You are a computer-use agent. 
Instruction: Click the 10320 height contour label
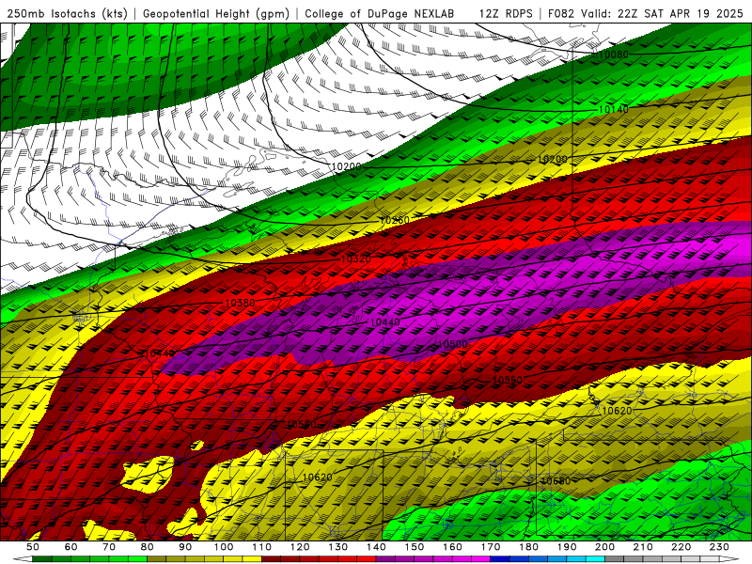(x=356, y=259)
